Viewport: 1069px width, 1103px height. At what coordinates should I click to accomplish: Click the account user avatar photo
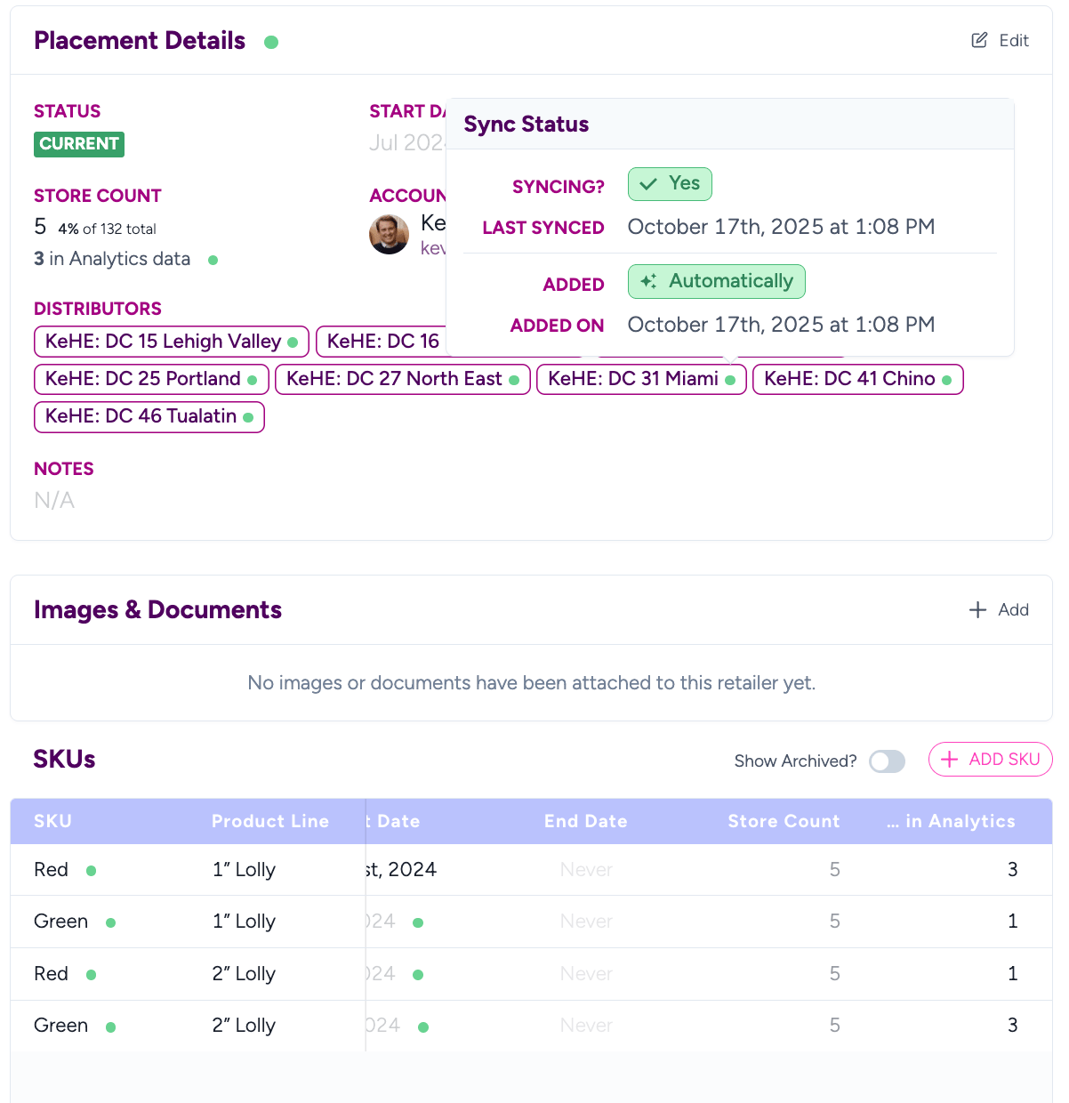point(389,234)
